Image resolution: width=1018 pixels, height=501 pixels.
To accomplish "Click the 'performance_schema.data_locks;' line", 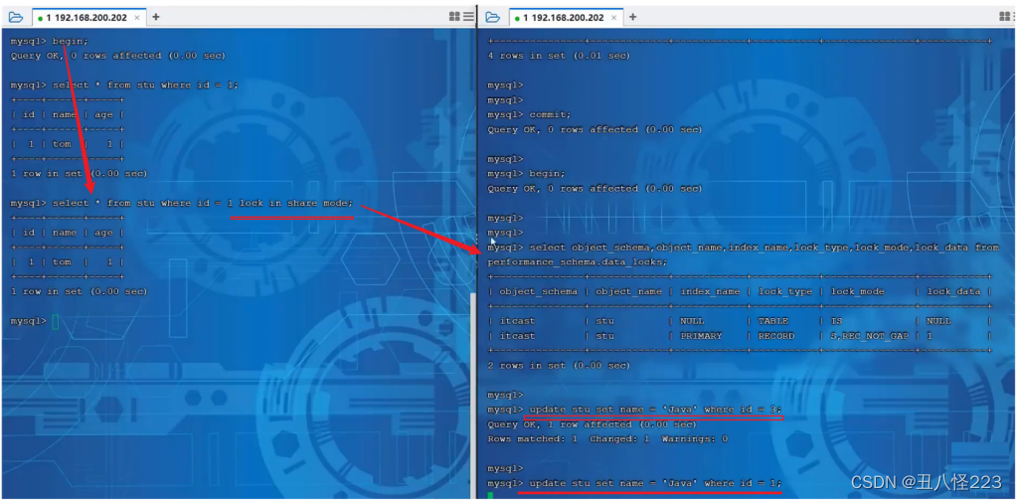I will tap(578, 262).
